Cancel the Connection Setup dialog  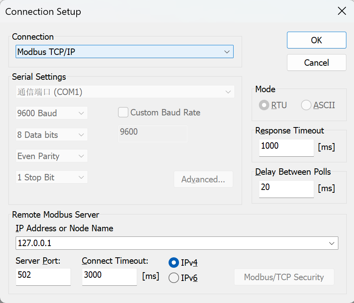[316, 63]
